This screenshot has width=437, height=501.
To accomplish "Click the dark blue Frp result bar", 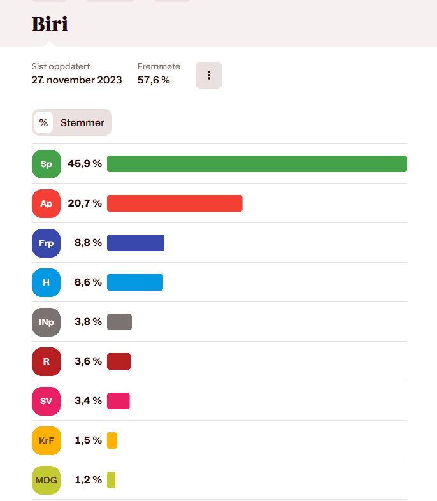I will coord(136,243).
